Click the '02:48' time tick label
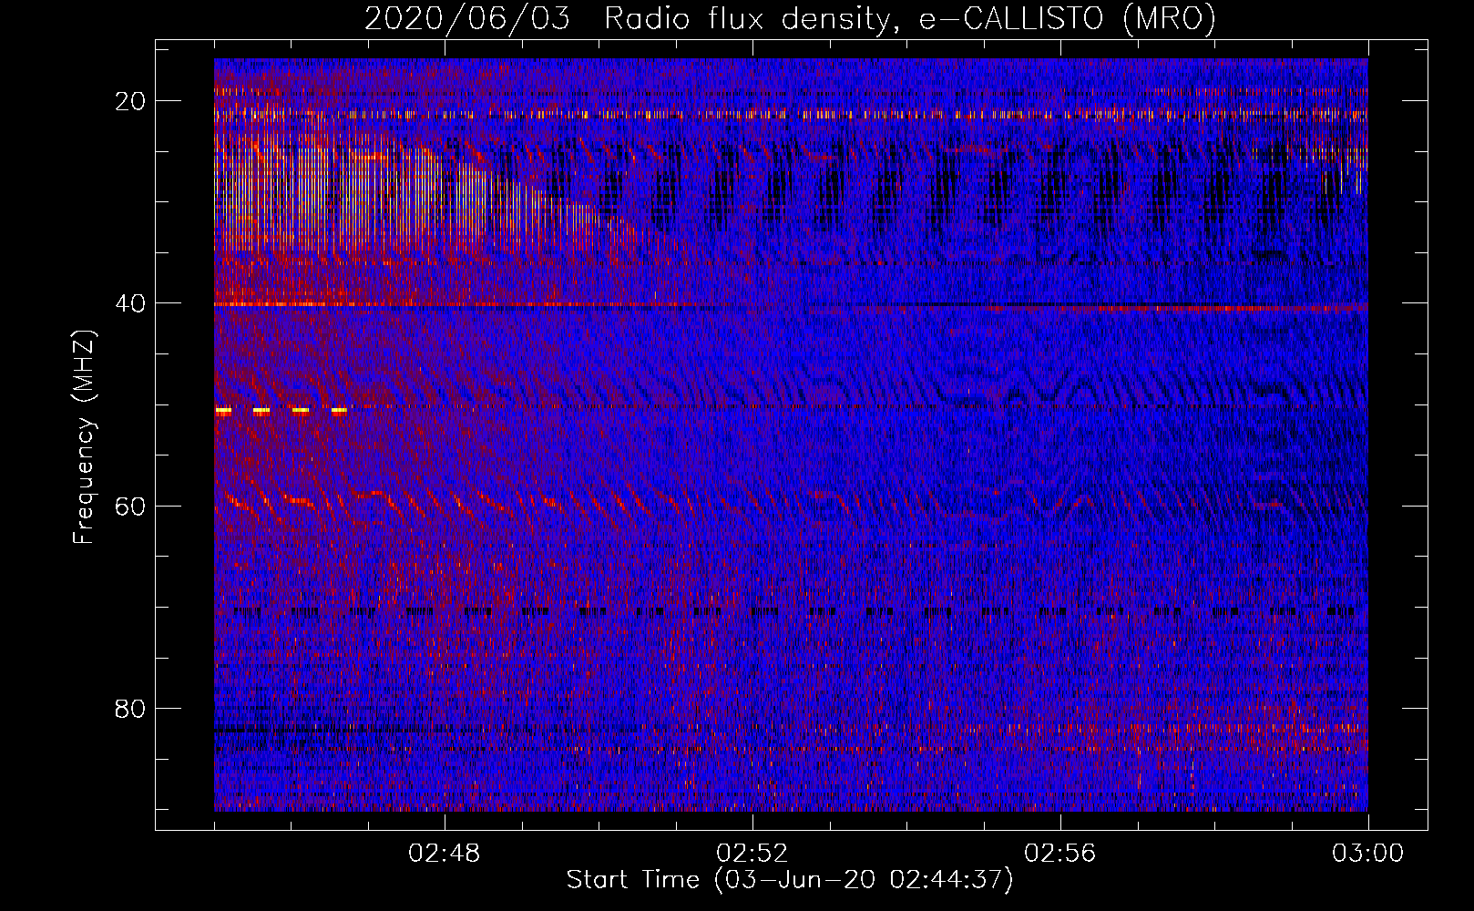The width and height of the screenshot is (1474, 911). [445, 854]
